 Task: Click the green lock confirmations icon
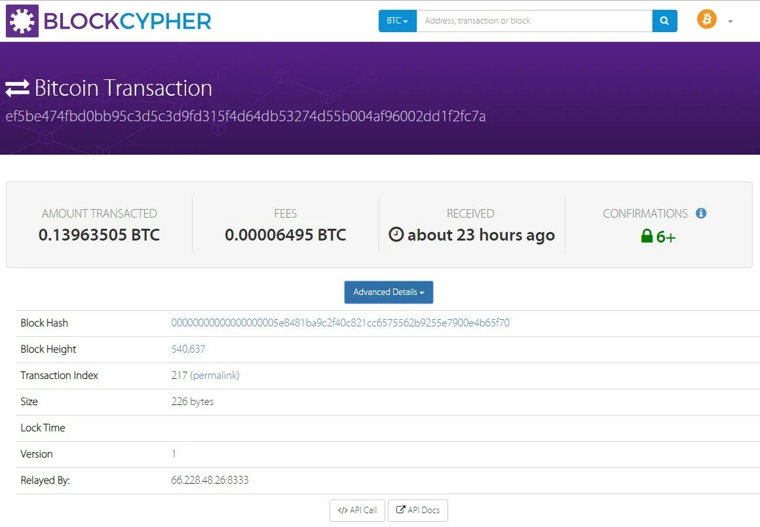pos(647,236)
